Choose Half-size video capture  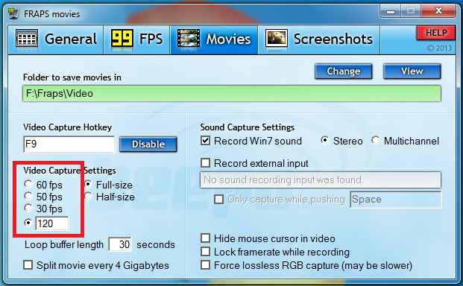[88, 196]
